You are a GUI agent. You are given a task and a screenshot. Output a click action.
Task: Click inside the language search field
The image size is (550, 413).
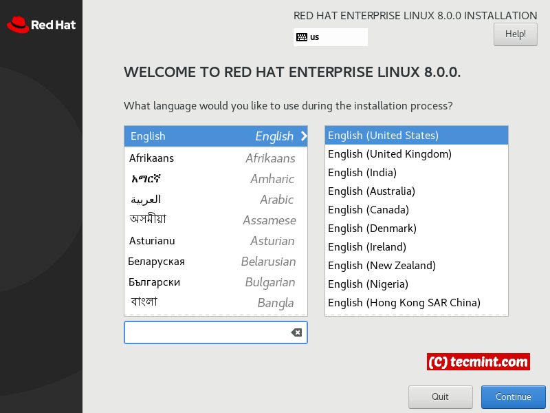pyautogui.click(x=206, y=332)
